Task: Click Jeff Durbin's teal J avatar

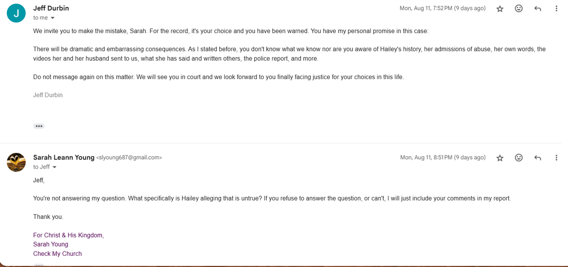Action: 16,13
